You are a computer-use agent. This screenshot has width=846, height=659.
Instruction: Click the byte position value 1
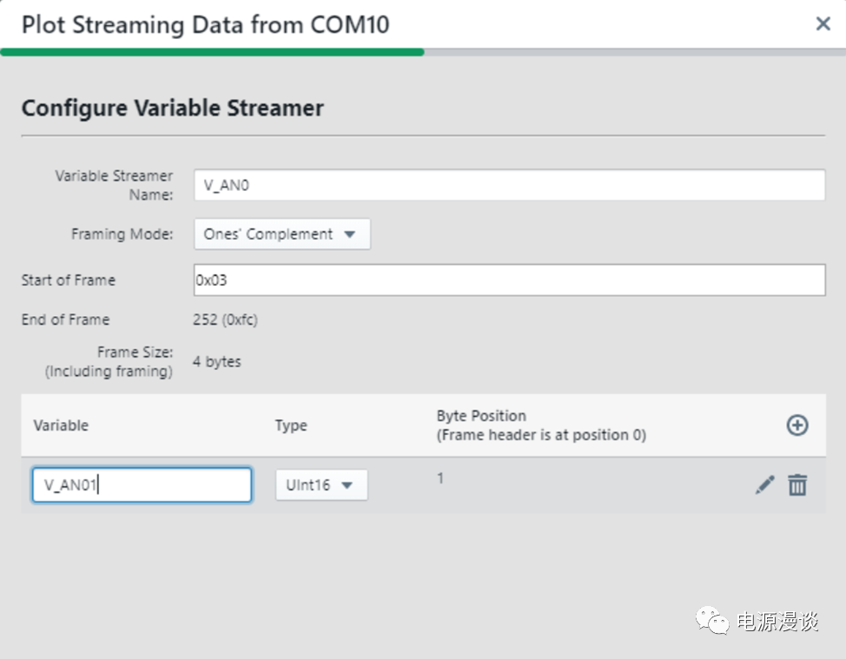(440, 478)
